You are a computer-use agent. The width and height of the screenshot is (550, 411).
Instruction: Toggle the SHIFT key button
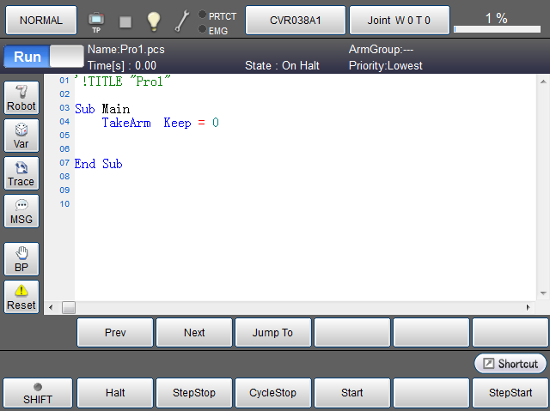pos(37,393)
